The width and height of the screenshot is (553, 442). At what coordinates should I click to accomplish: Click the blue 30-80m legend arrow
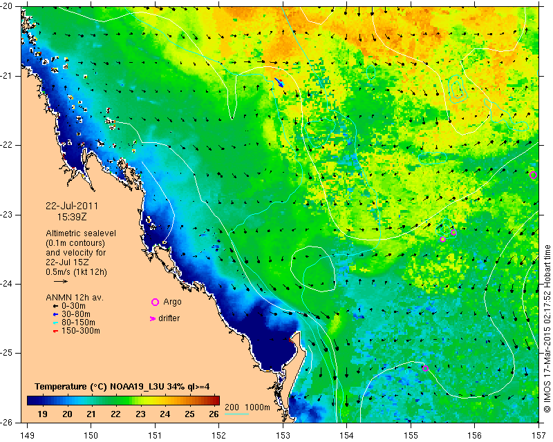55,314
